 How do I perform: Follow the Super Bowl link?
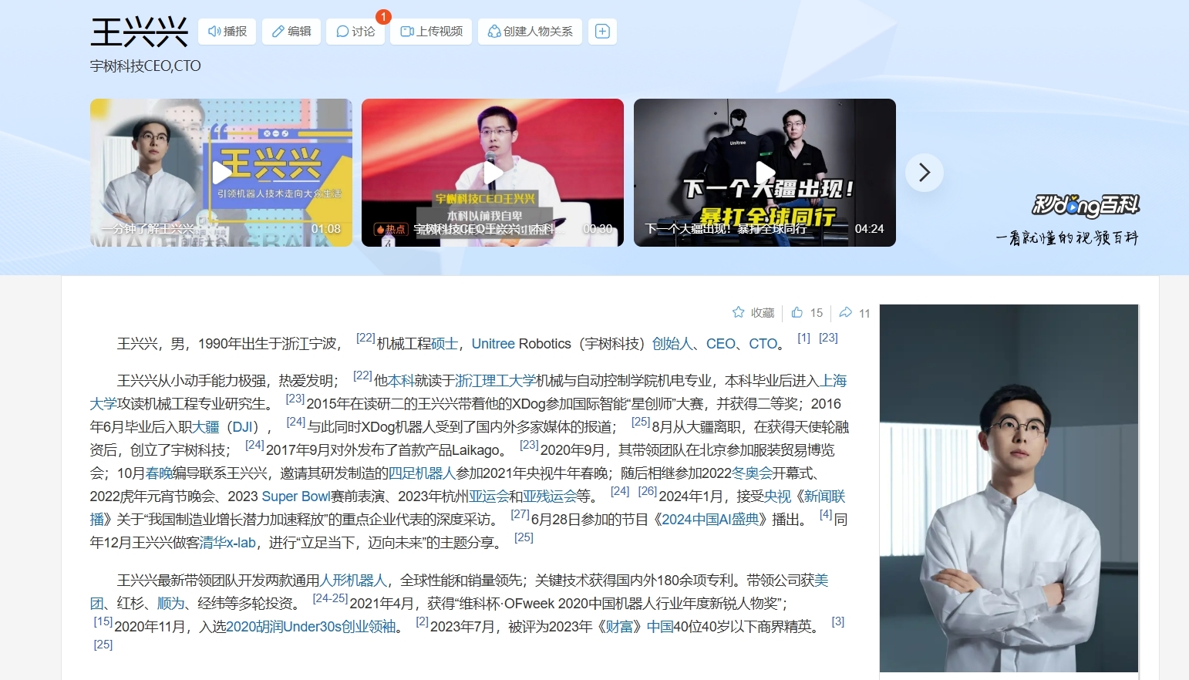296,497
